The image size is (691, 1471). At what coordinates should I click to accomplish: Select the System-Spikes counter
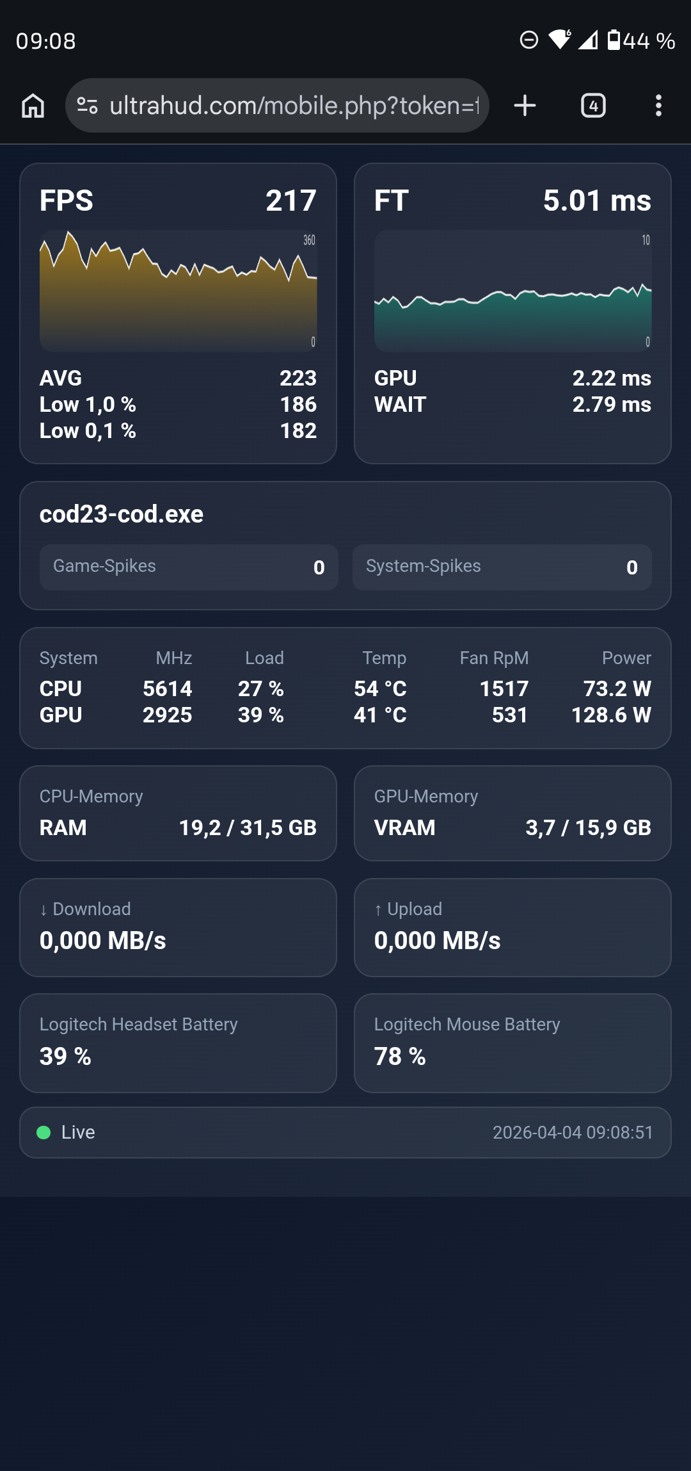[502, 567]
